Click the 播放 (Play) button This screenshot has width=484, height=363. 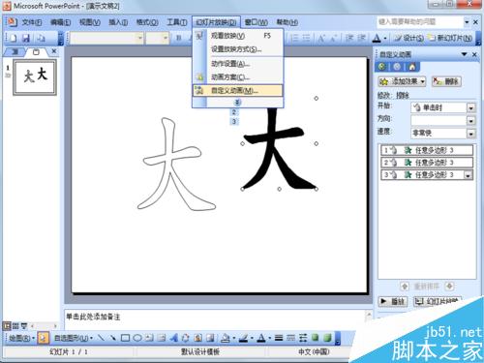click(393, 301)
